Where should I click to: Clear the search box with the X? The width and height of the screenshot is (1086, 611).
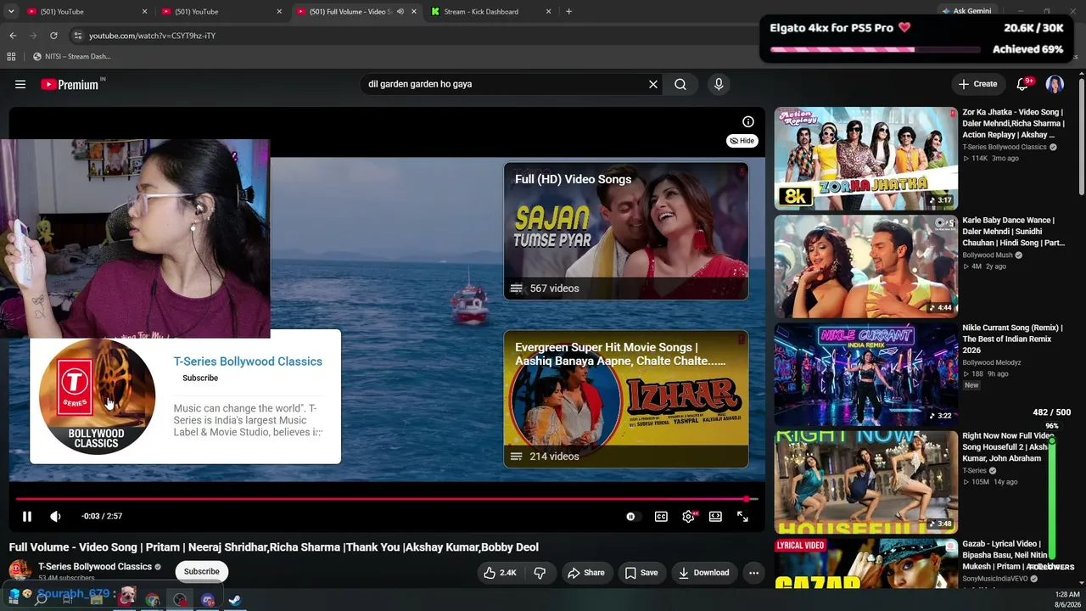pyautogui.click(x=653, y=84)
